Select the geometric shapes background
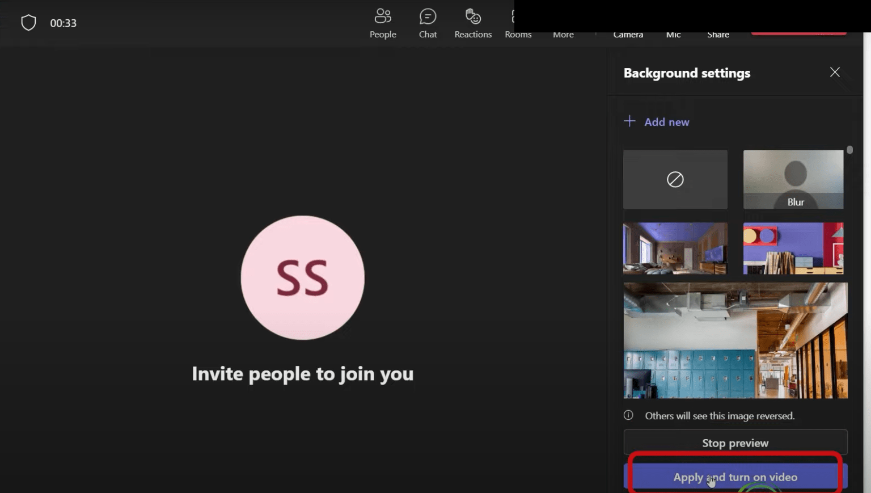Screen dimensions: 871x493 pyautogui.click(x=793, y=248)
